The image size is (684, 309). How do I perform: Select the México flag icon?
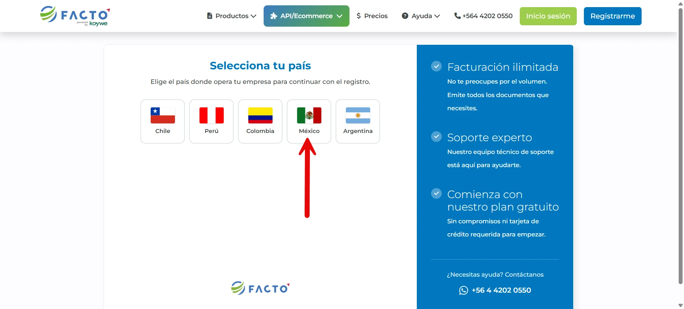tap(309, 115)
